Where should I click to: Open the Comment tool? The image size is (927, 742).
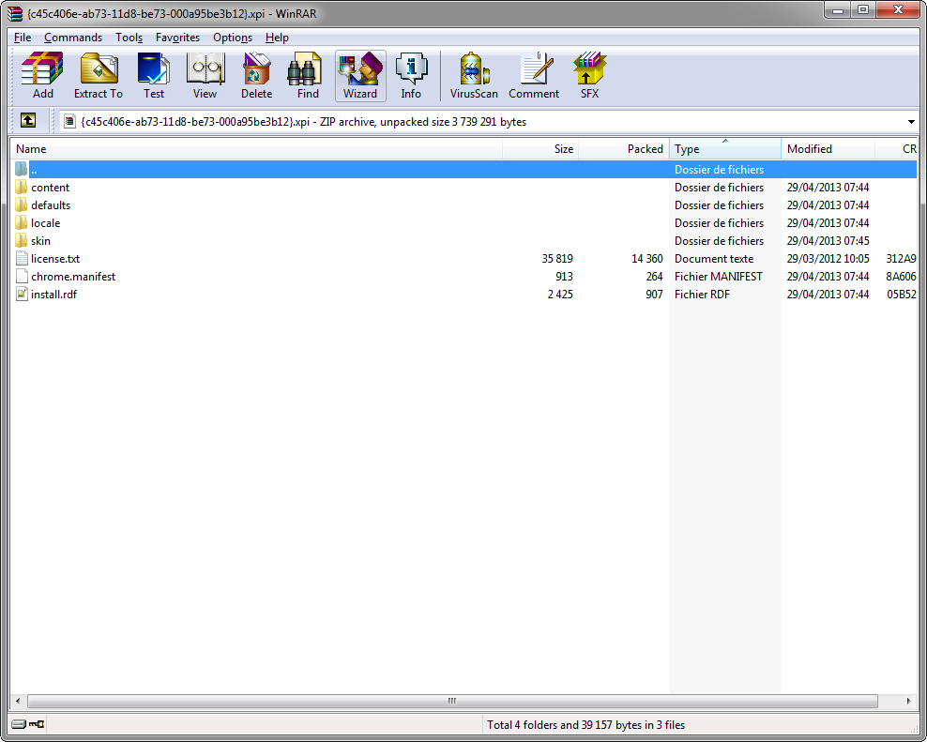pyautogui.click(x=534, y=76)
